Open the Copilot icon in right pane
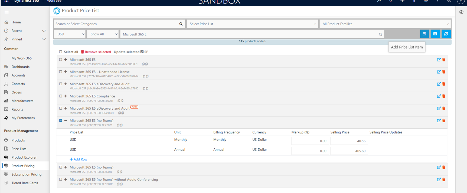Image resolution: width=467 pixels, height=193 pixels. pyautogui.click(x=461, y=12)
